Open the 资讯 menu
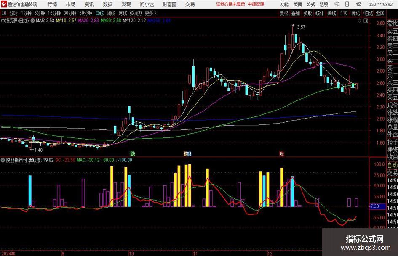This screenshot has height=256, width=398. [89, 4]
